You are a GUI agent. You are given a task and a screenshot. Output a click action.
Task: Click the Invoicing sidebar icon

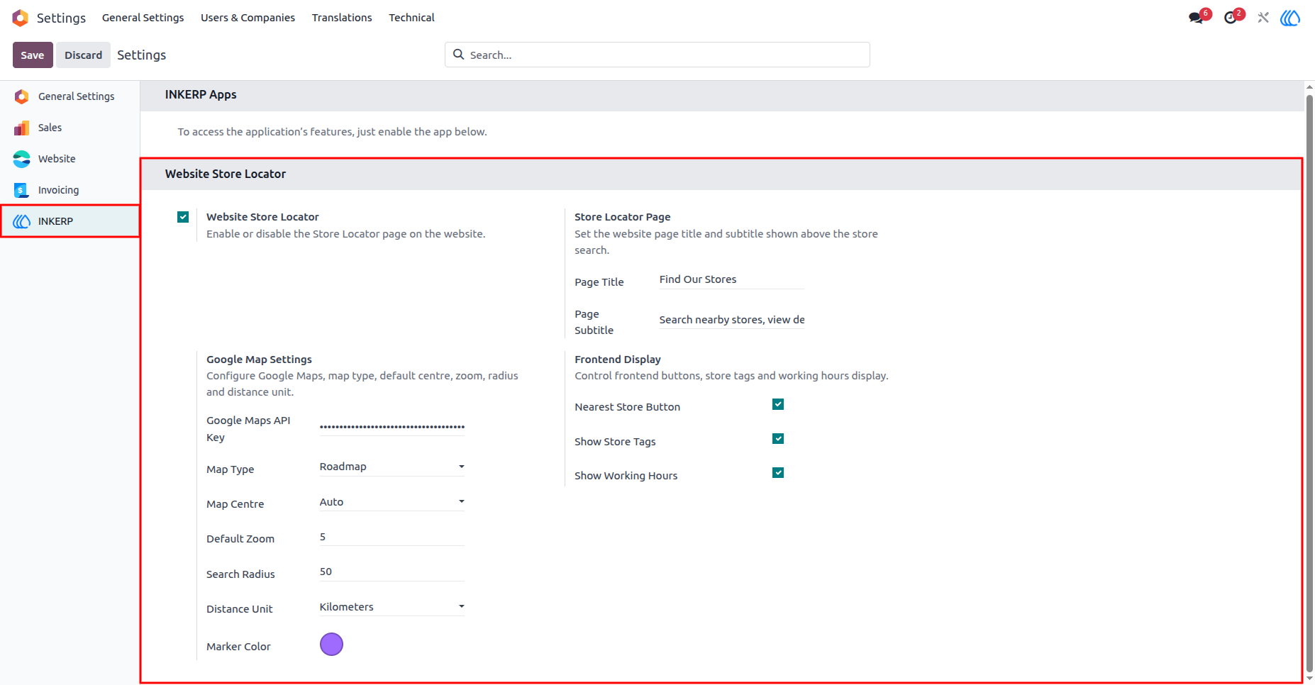click(22, 190)
